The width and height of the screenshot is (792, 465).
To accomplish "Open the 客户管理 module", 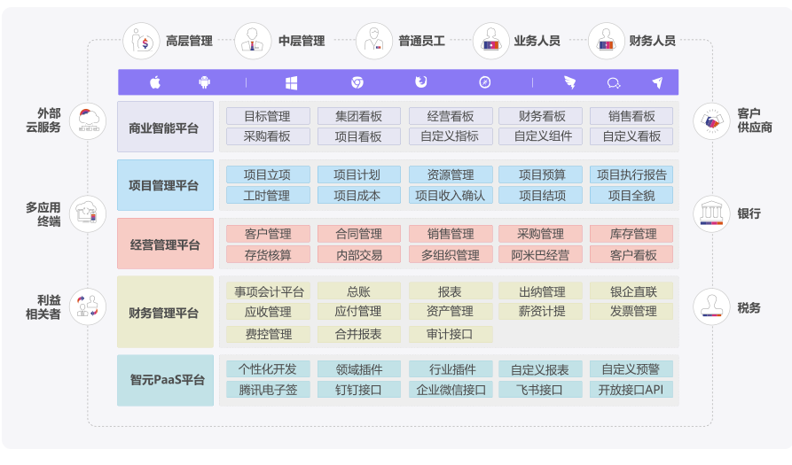I will [267, 234].
